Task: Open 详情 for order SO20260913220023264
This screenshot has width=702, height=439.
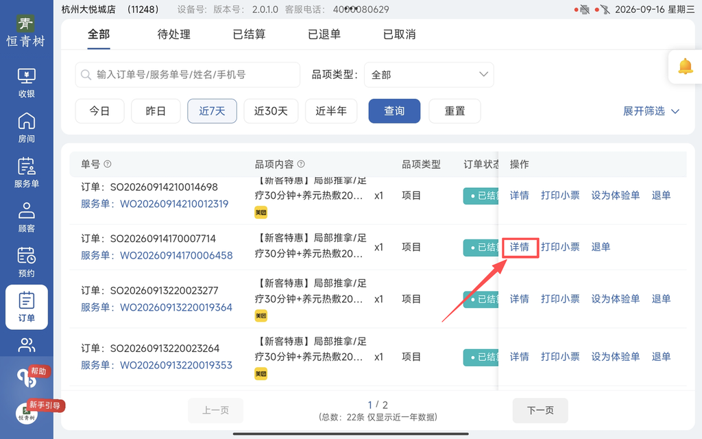Action: coord(520,357)
